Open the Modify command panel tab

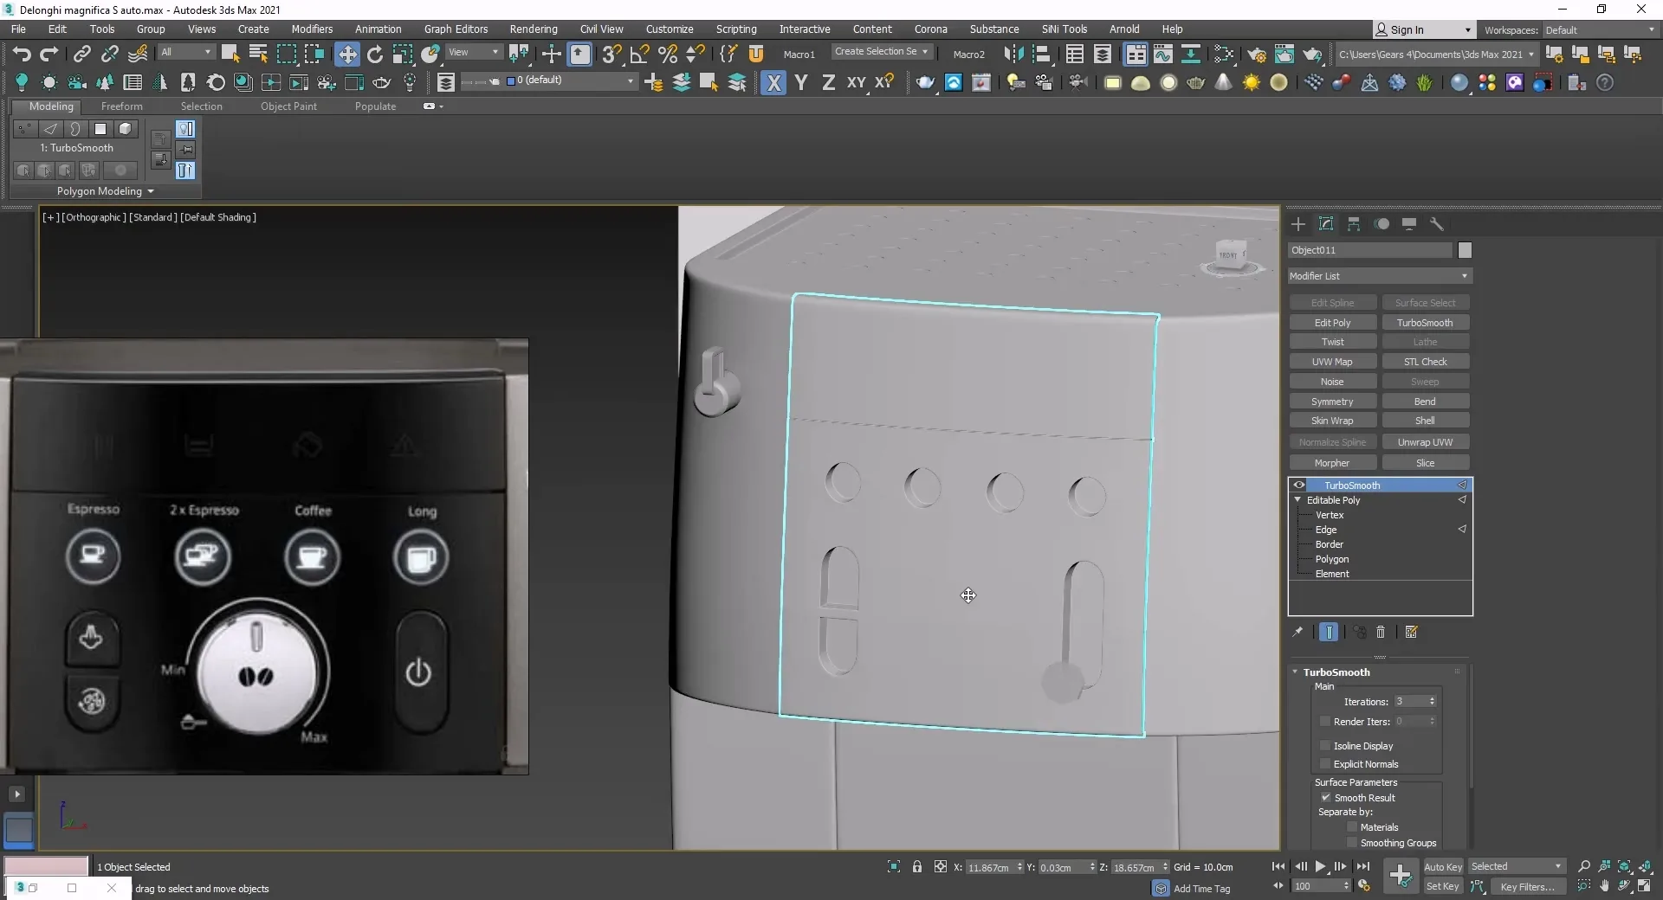coord(1326,224)
